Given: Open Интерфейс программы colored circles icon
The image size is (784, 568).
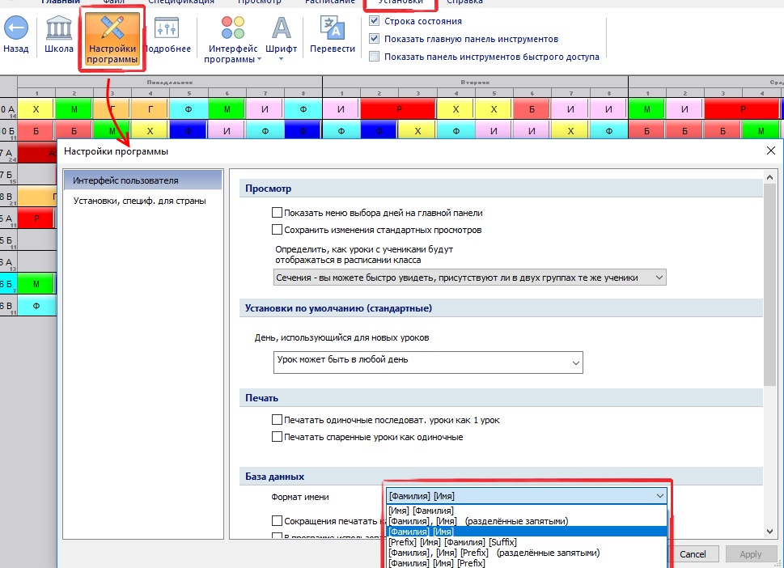Looking at the screenshot, I should (x=233, y=28).
